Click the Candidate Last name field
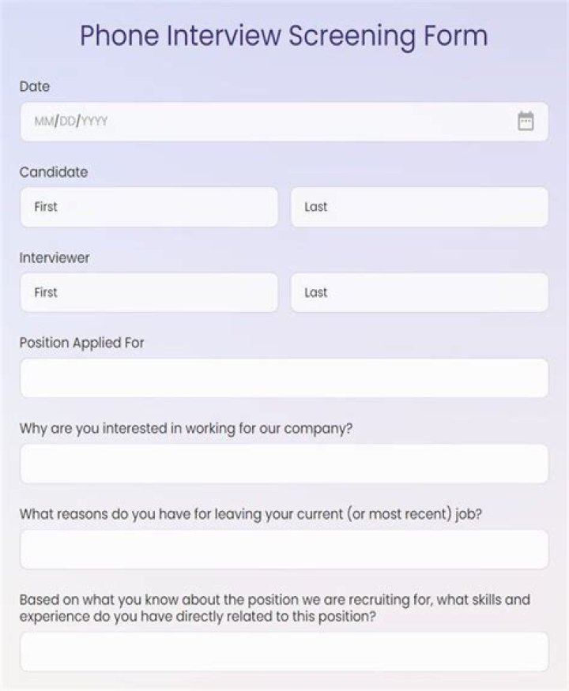 (420, 207)
